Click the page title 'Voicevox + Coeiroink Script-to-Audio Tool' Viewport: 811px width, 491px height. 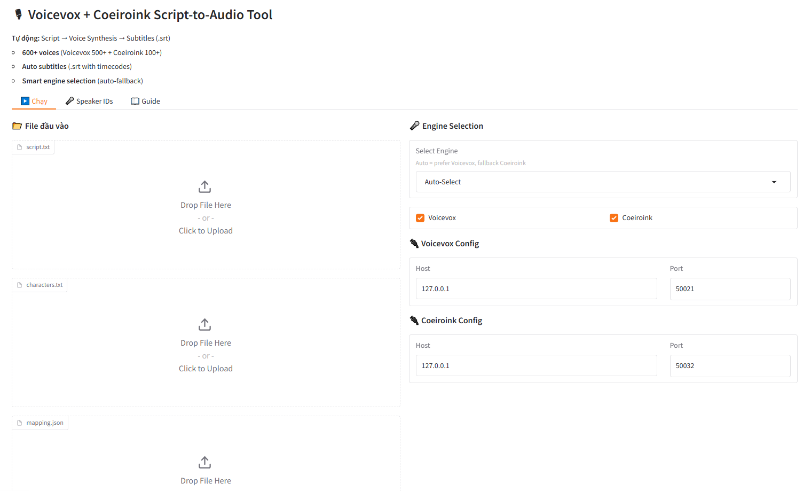pyautogui.click(x=150, y=15)
